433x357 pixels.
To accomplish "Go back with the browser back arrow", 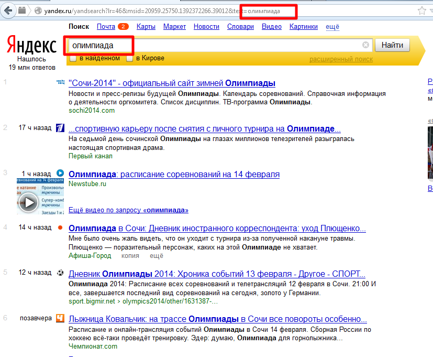I will point(8,11).
